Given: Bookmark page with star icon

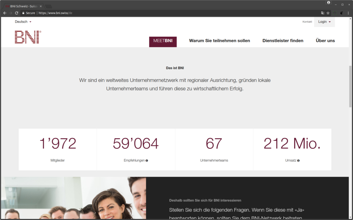Looking at the screenshot, I should (328, 13).
